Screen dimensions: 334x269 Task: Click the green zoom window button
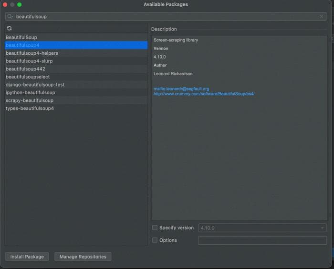[x=20, y=5]
